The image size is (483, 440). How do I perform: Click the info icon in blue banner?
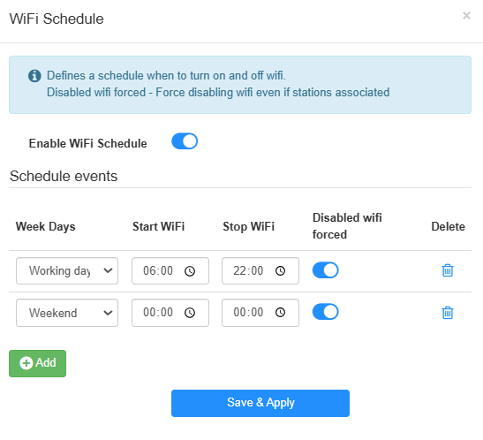[x=34, y=75]
